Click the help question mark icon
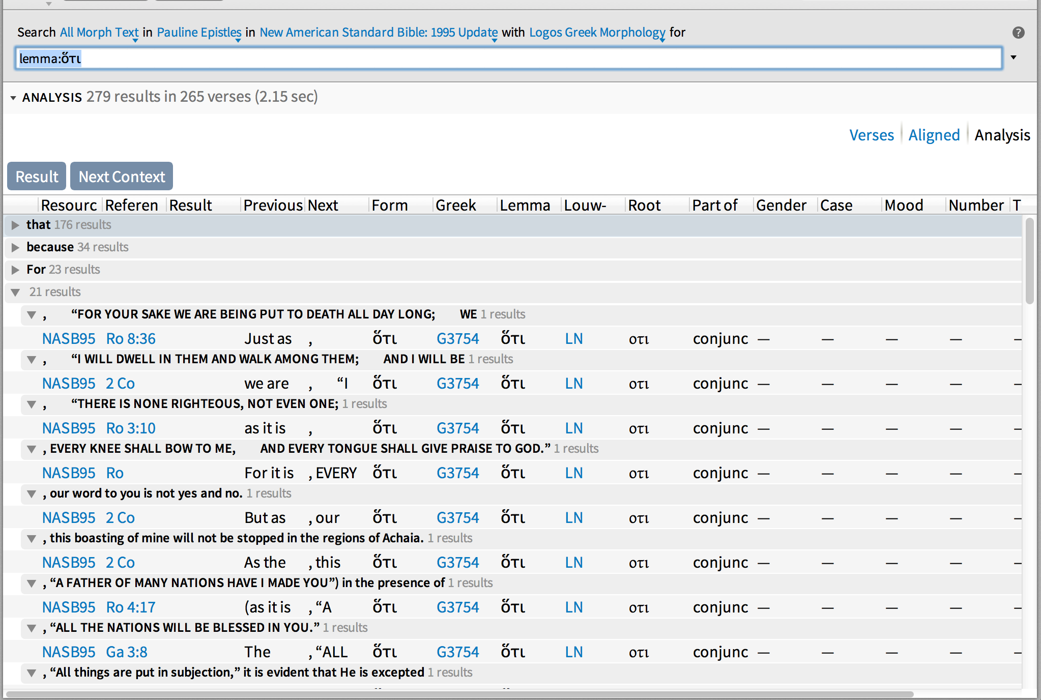 coord(1018,33)
